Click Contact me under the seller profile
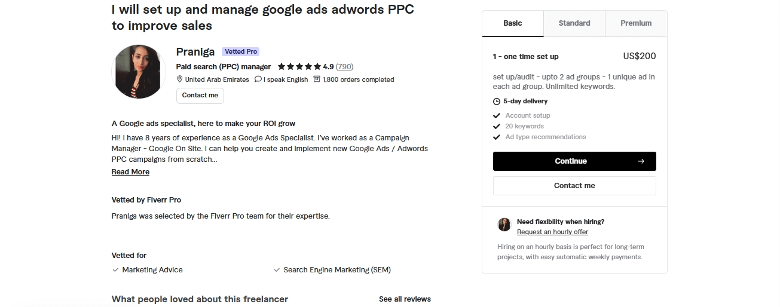The image size is (780, 307). tap(200, 96)
